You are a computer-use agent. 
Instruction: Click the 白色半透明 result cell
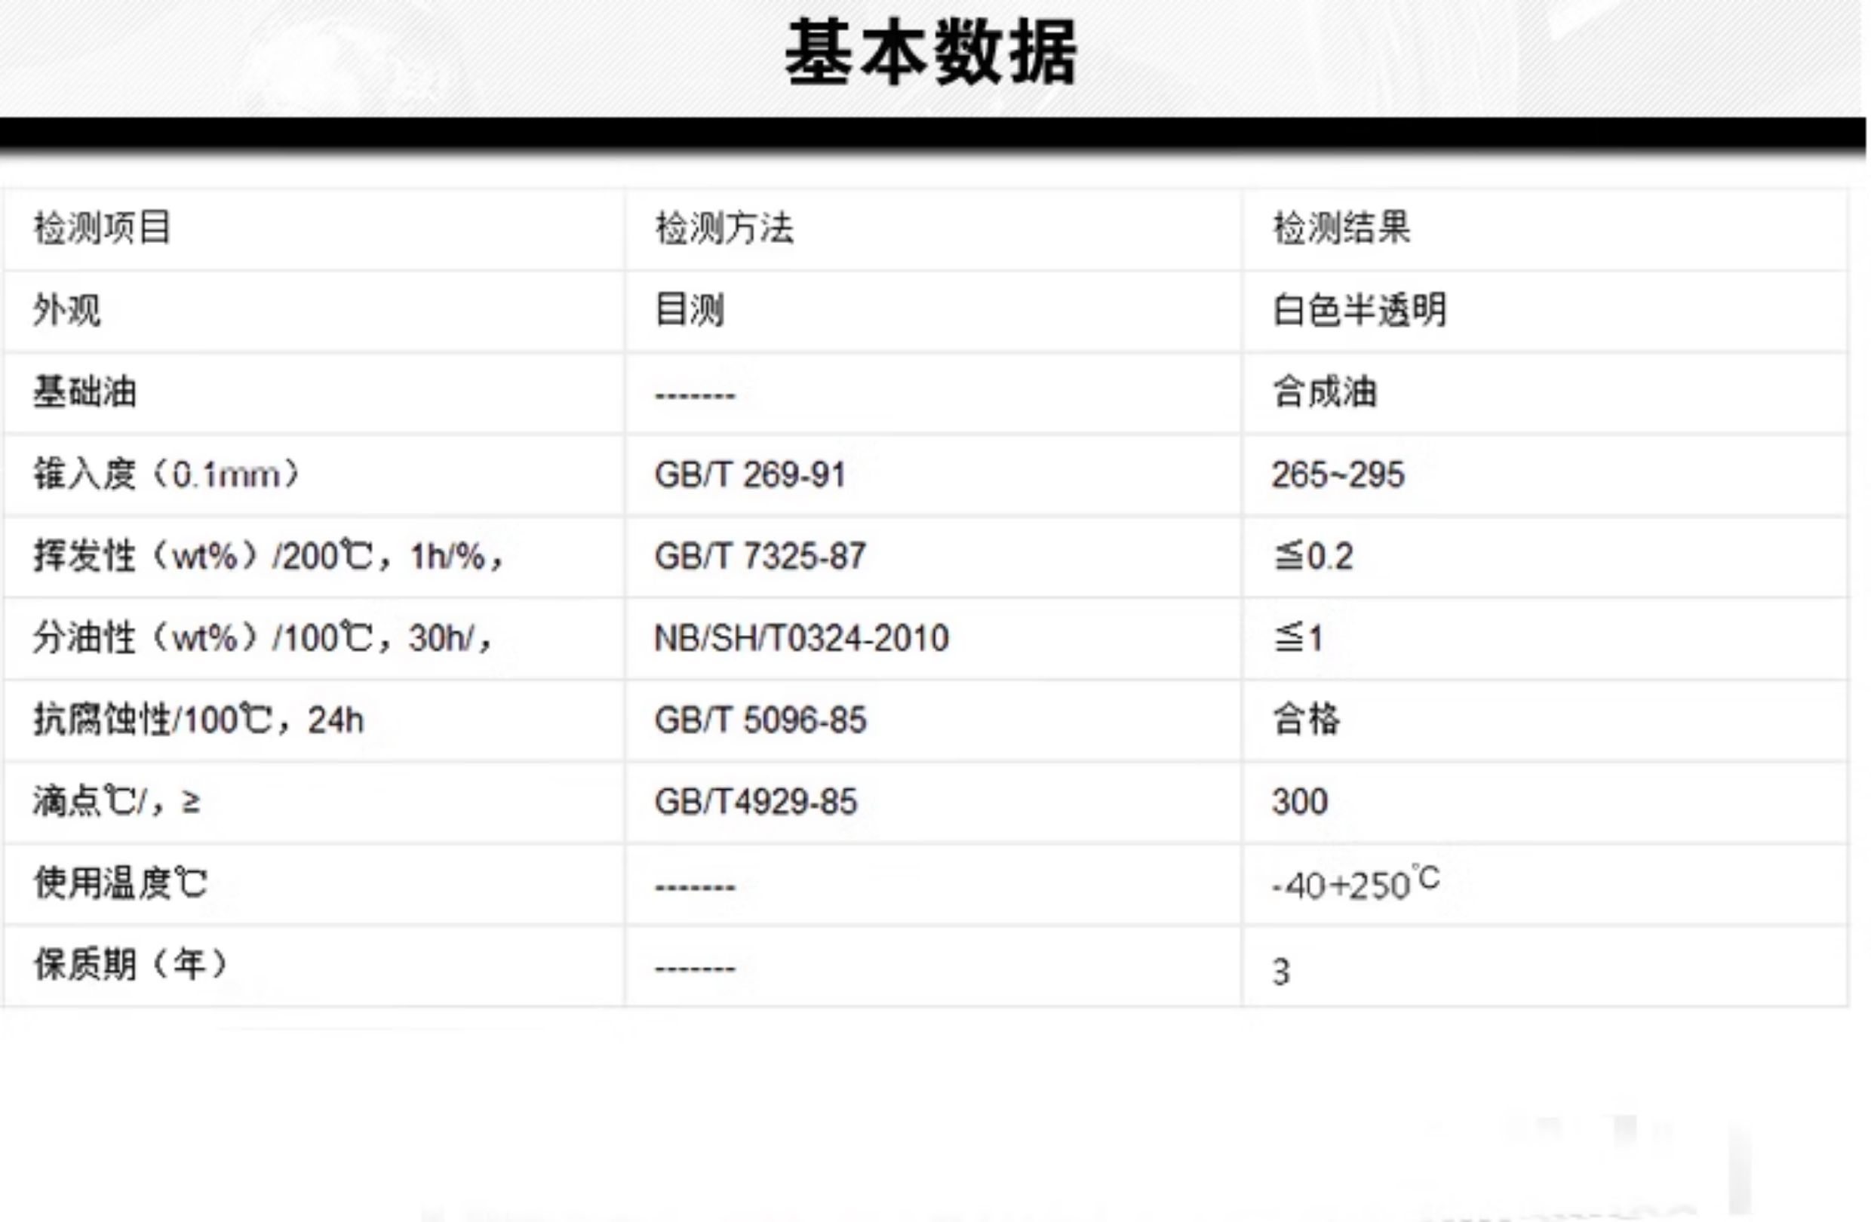[x=1359, y=311]
